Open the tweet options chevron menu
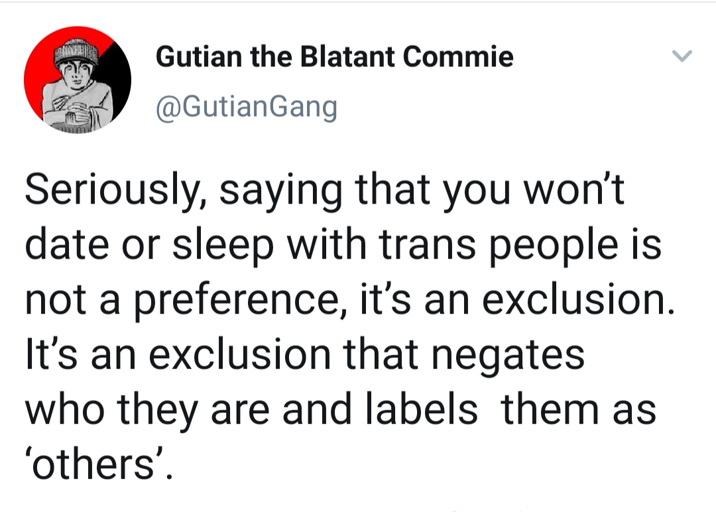The width and height of the screenshot is (716, 512). 682,56
